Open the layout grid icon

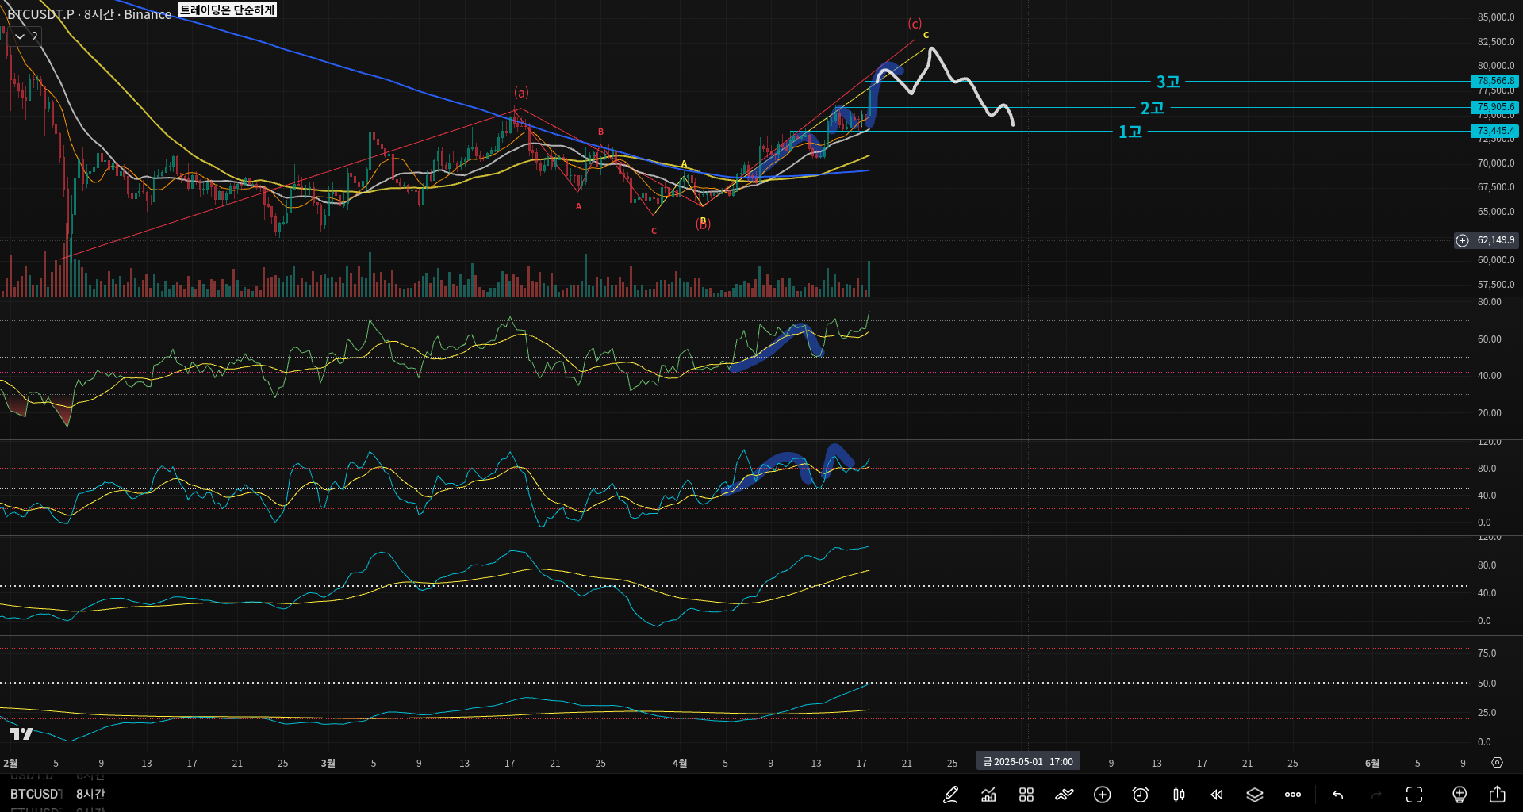point(1026,795)
